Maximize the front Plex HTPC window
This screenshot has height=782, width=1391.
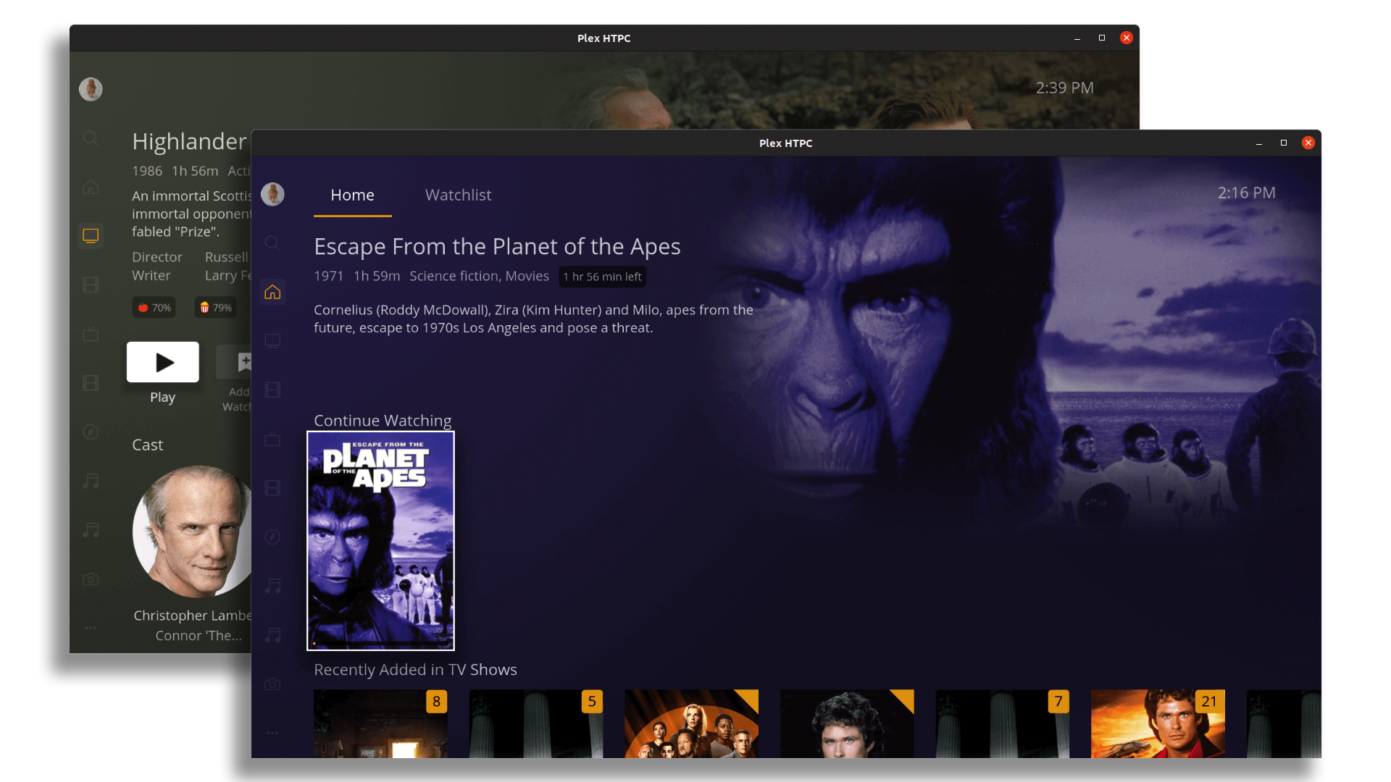tap(1284, 143)
